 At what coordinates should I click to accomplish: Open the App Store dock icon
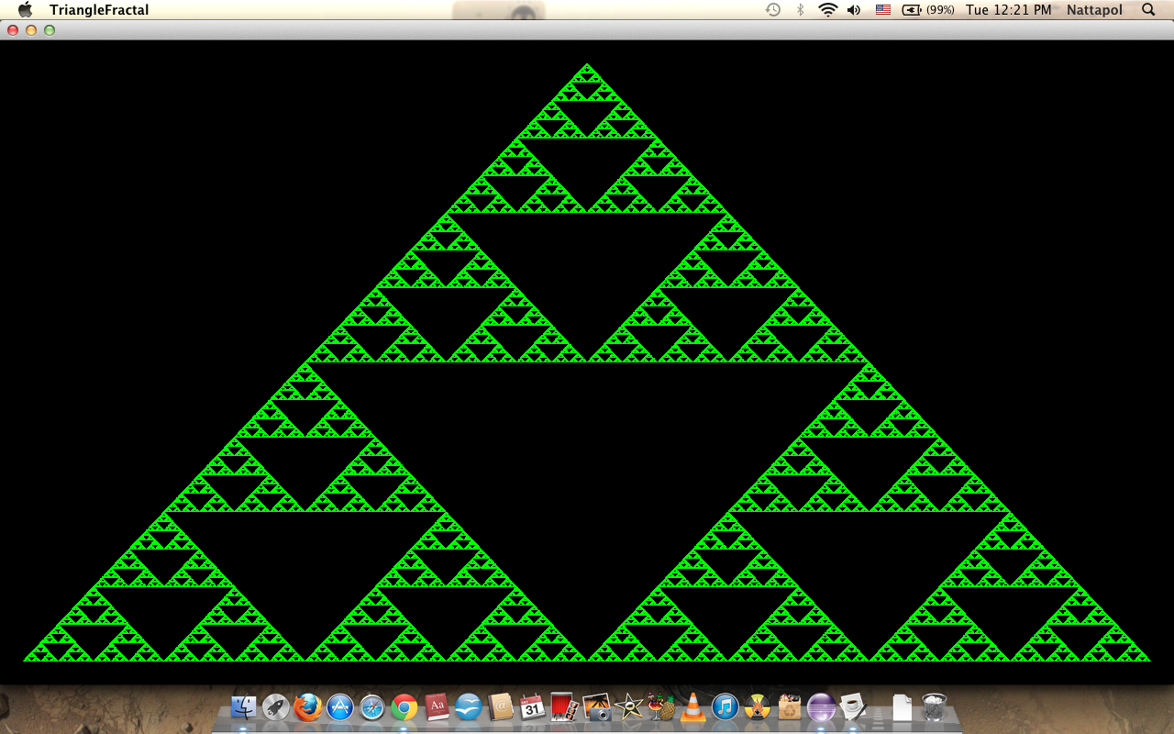pos(340,707)
